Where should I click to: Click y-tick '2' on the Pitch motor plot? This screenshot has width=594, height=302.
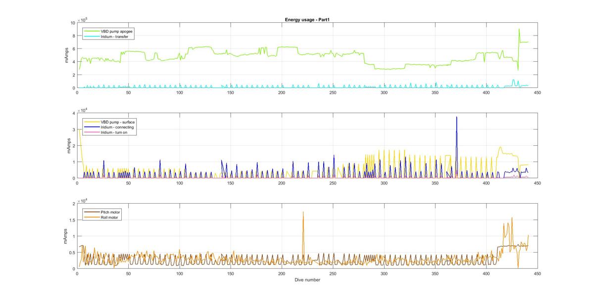pyautogui.click(x=73, y=204)
